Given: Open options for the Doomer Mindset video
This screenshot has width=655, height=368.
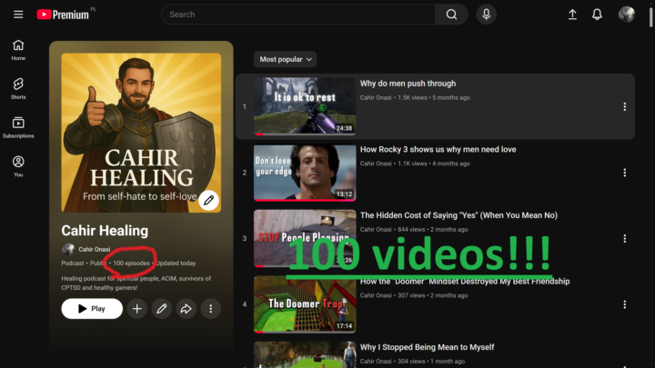Looking at the screenshot, I should 624,304.
